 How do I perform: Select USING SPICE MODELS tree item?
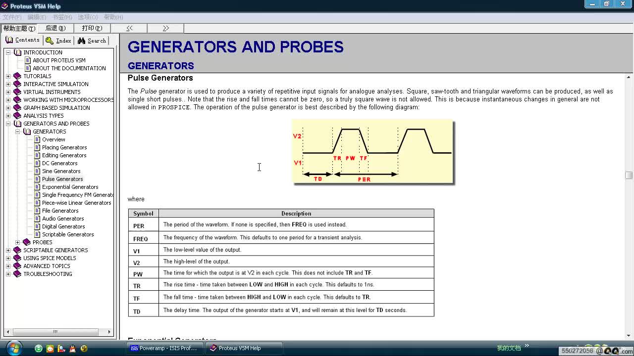50,258
